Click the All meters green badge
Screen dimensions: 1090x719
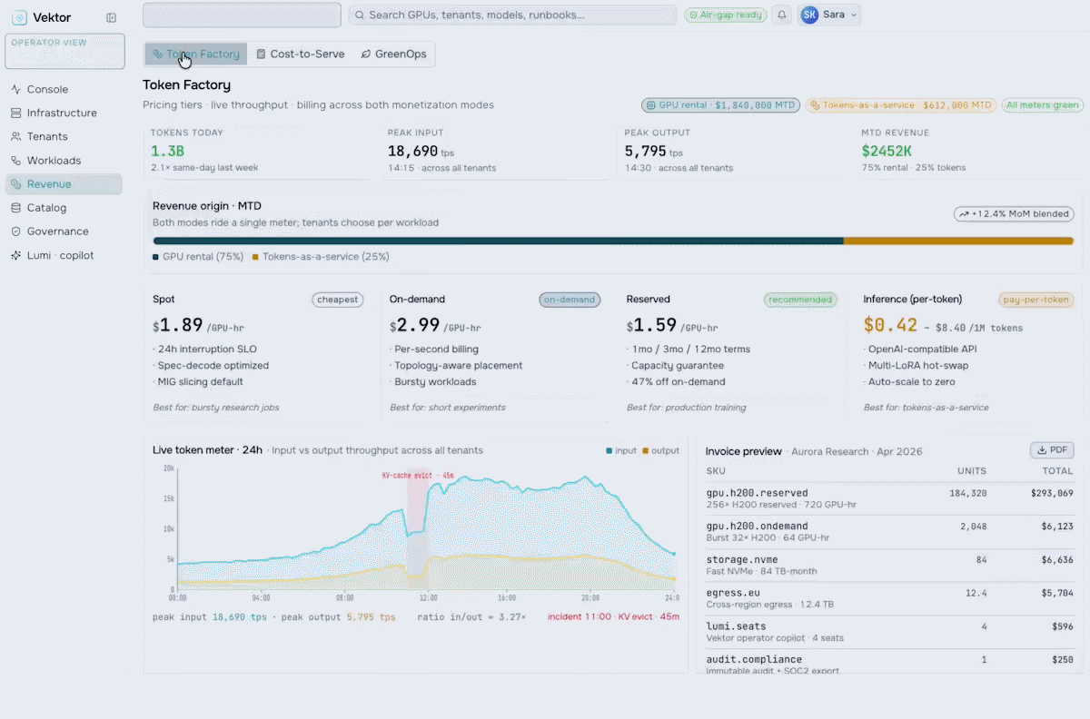[1043, 105]
